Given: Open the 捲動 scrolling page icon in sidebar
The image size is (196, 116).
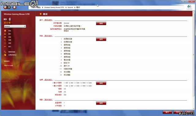Looking at the screenshot, I should [x=5, y=43].
